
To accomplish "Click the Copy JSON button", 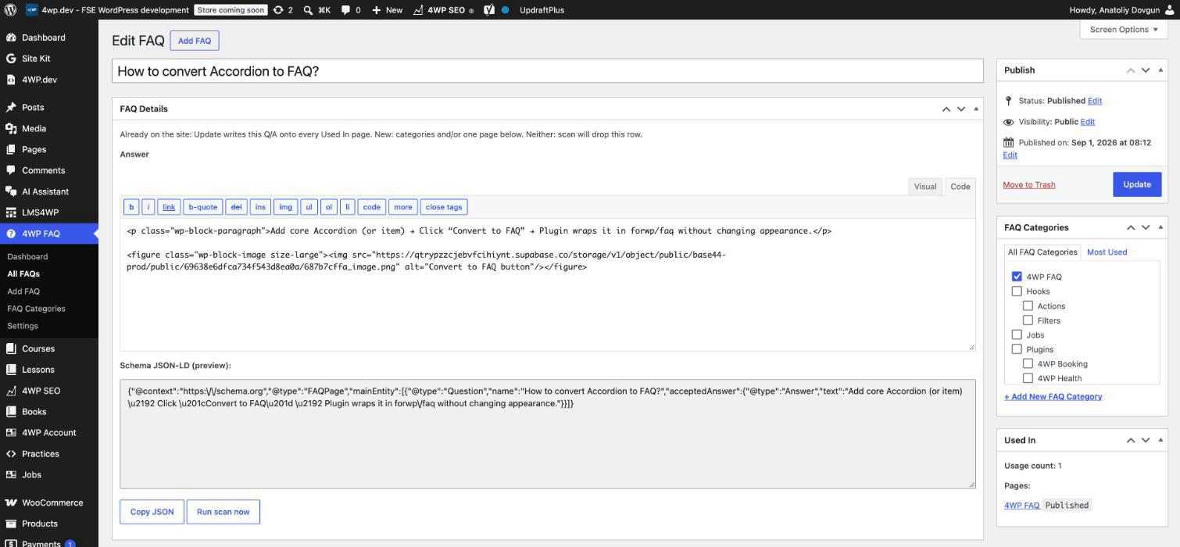I will (152, 512).
